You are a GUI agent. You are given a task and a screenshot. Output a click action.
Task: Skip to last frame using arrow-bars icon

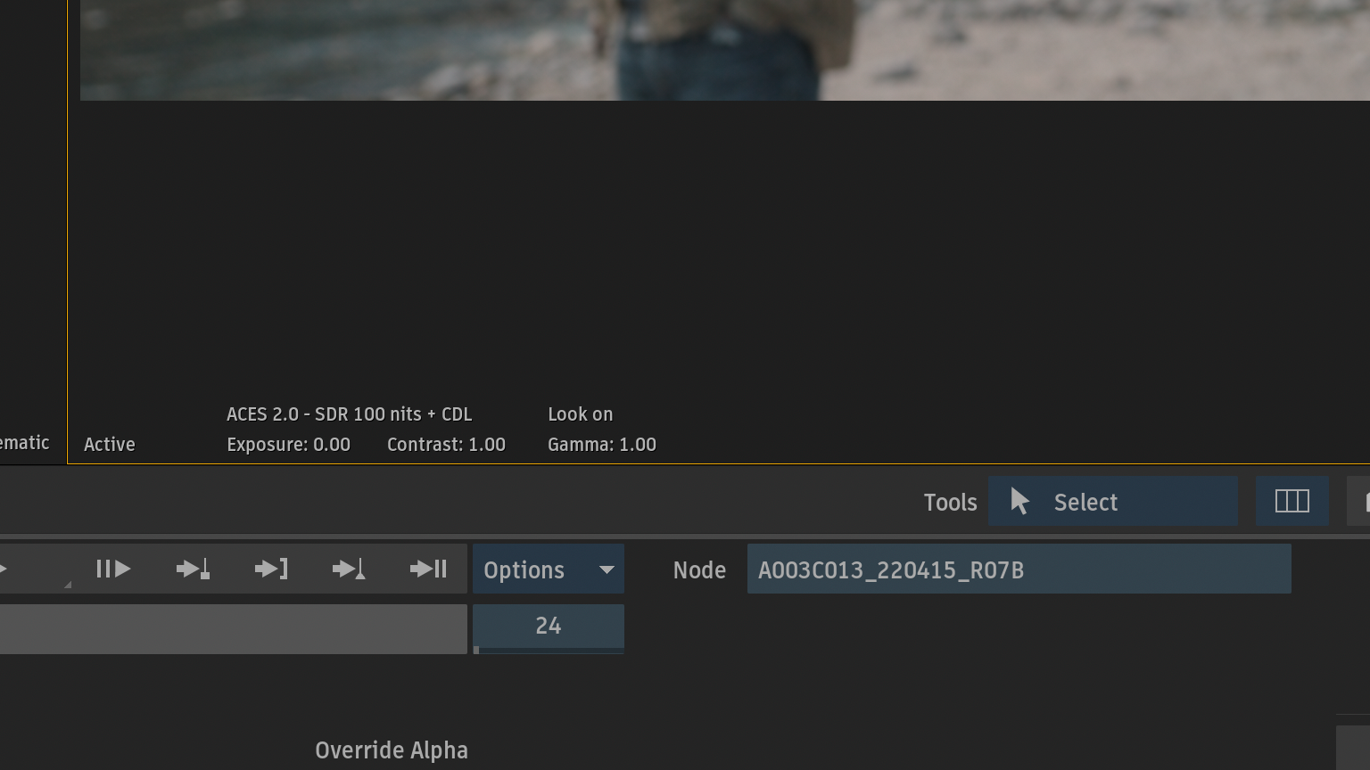pos(428,569)
